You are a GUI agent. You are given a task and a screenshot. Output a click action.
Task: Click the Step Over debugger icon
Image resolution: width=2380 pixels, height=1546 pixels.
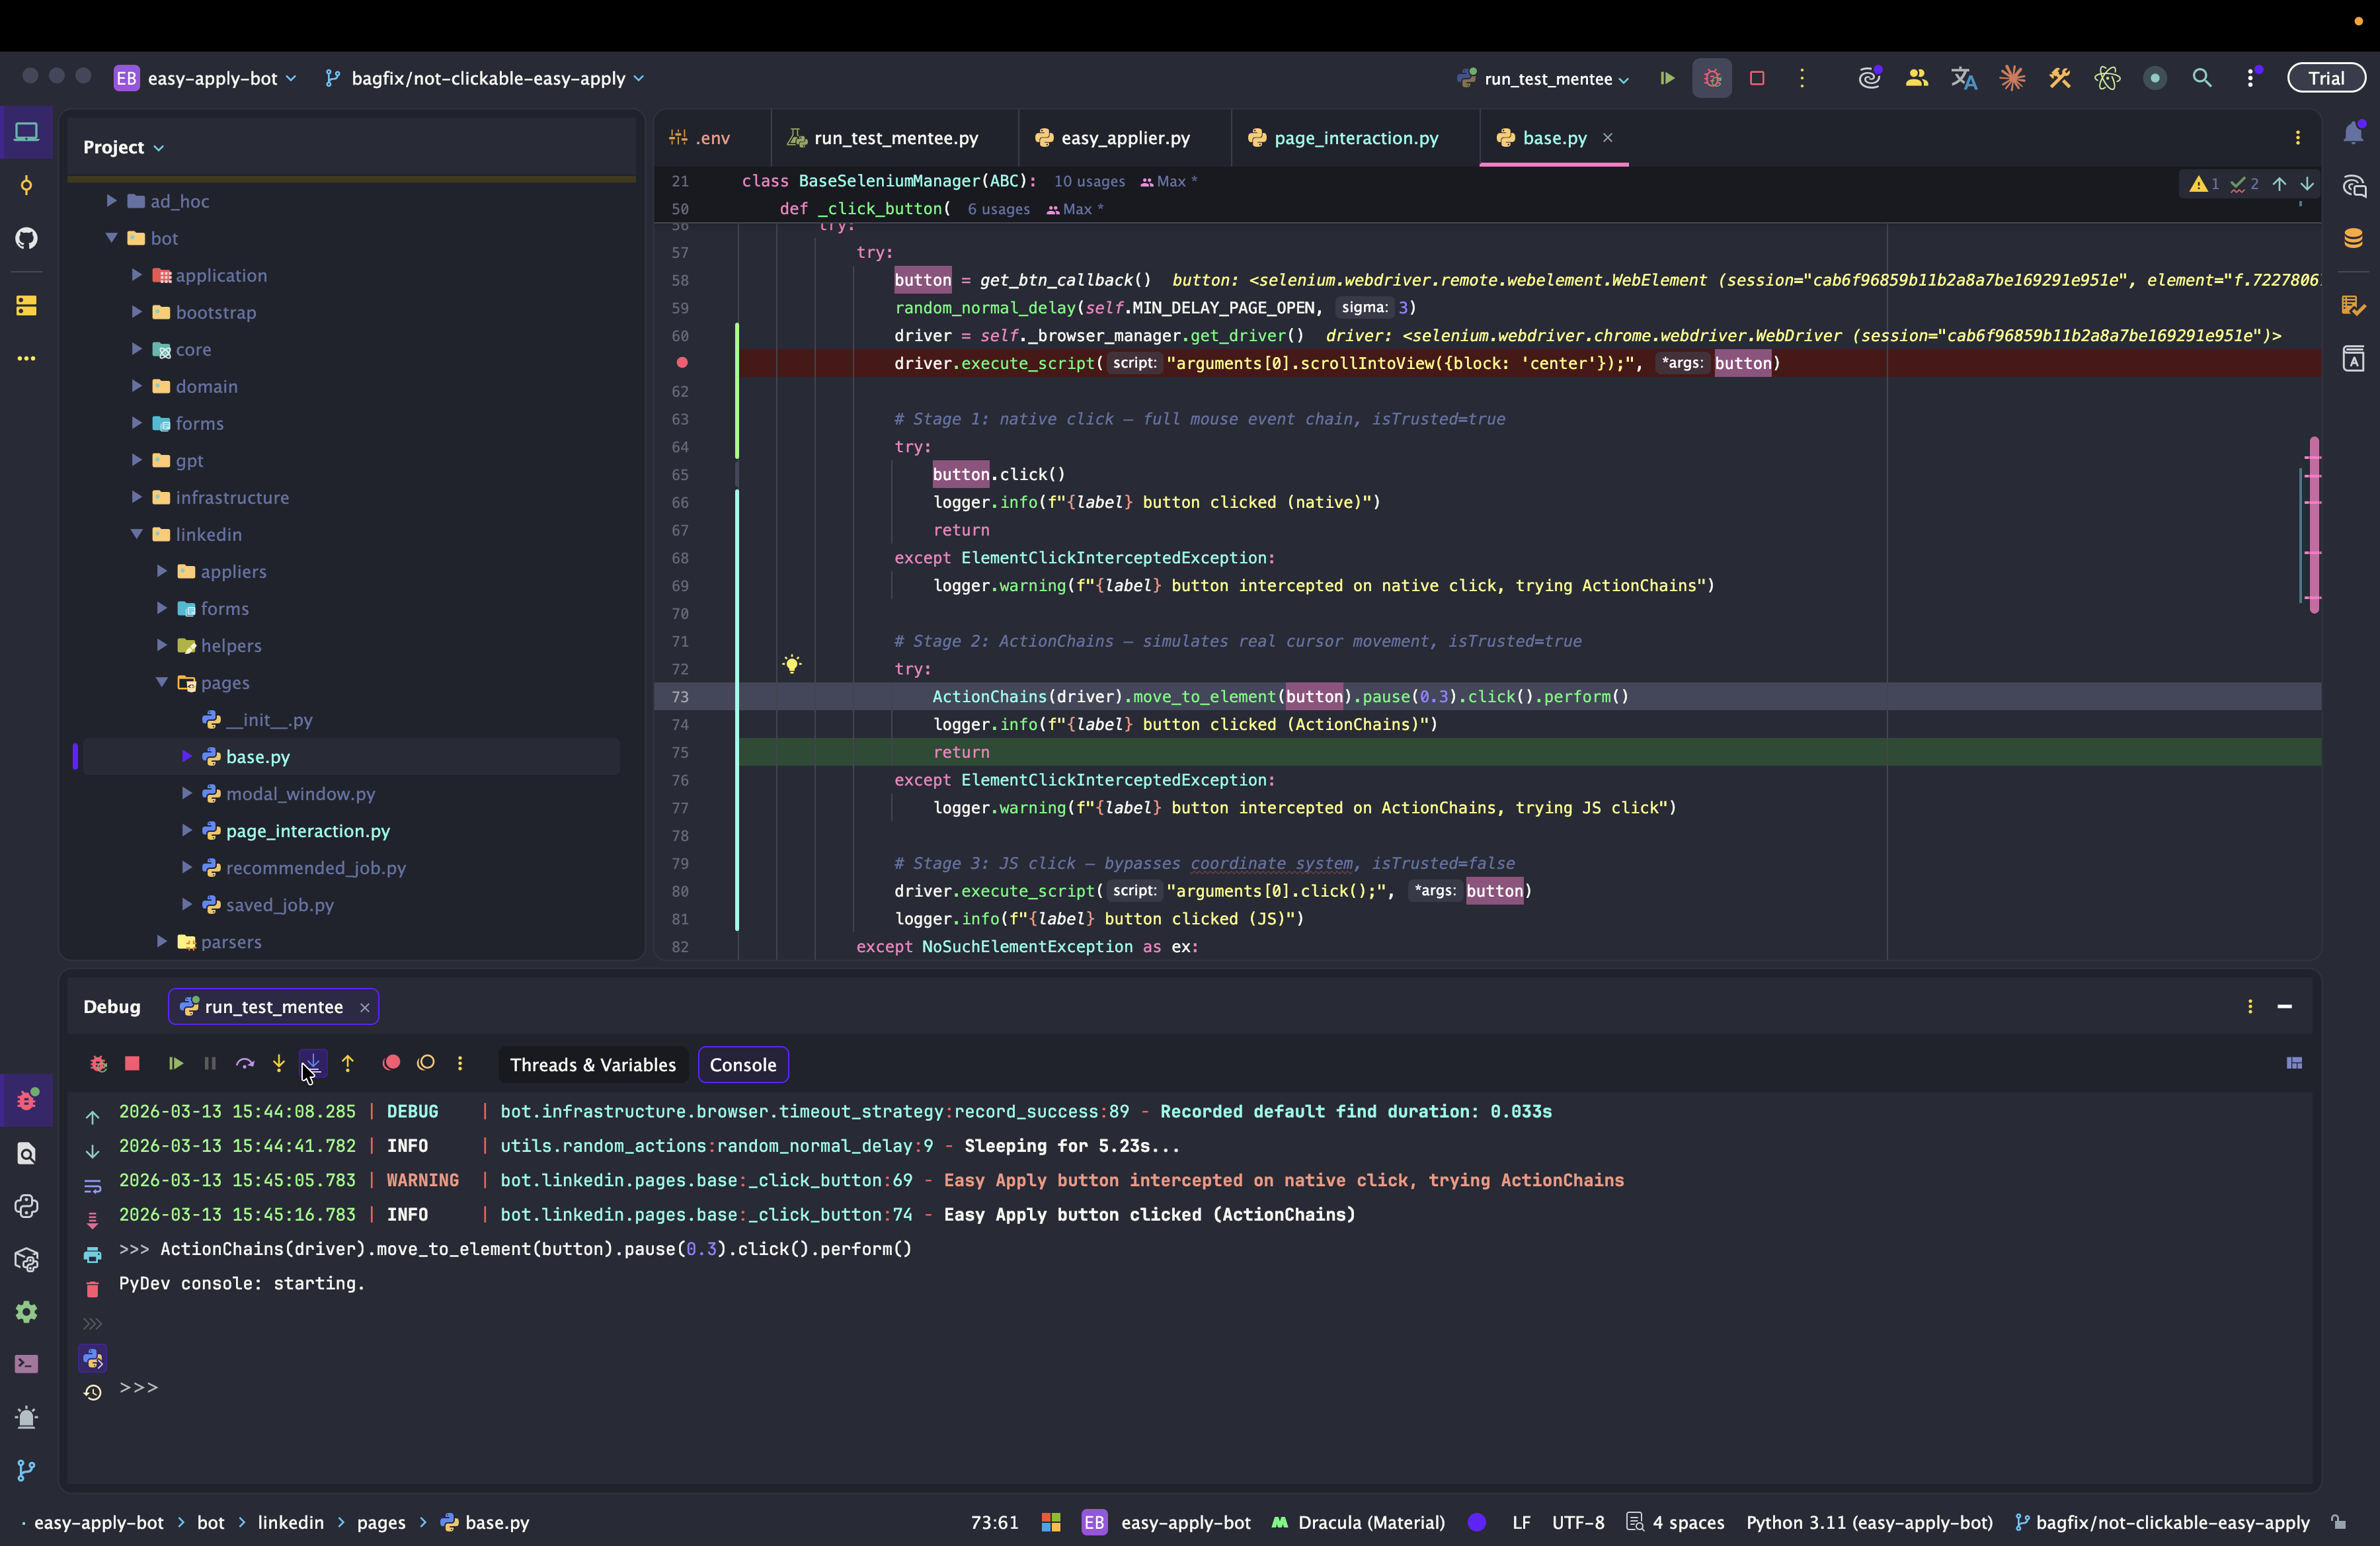245,1063
